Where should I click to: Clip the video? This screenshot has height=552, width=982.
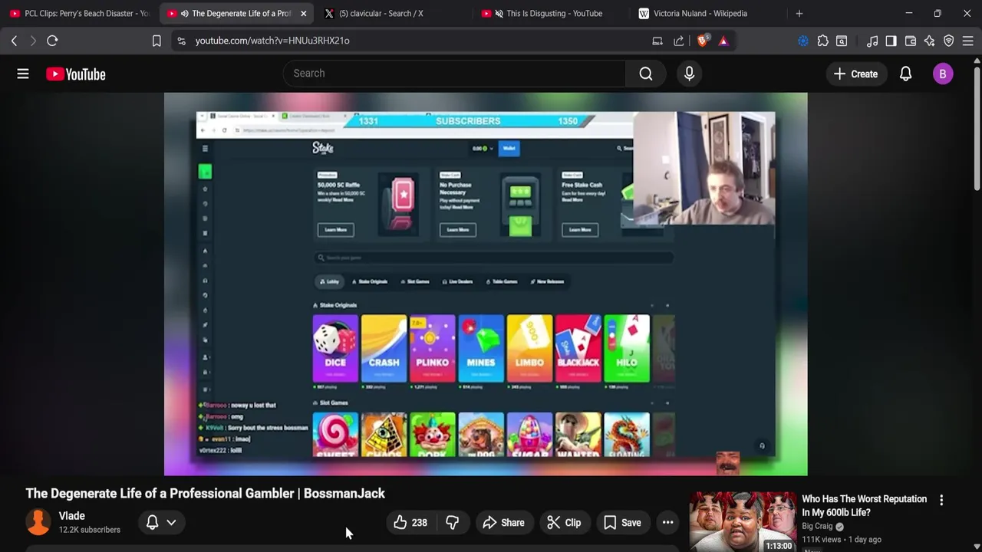[564, 523]
